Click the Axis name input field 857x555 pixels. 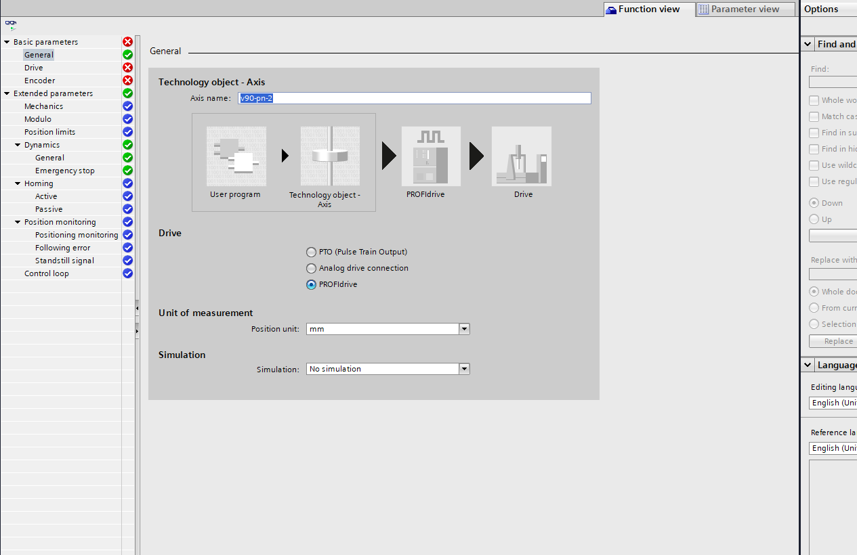point(415,98)
